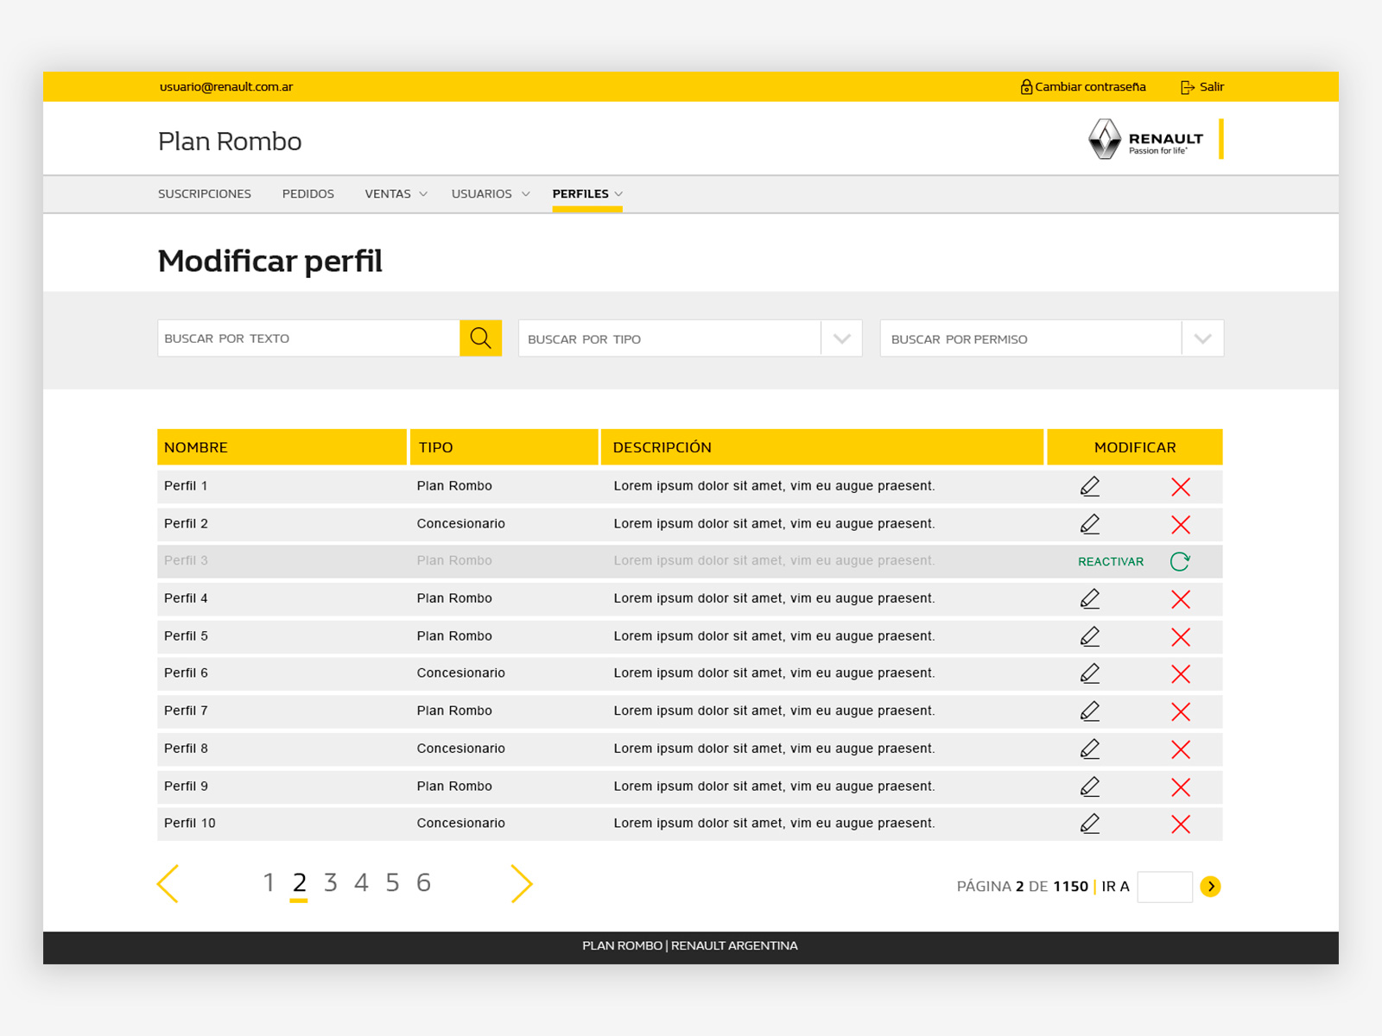Click the Concesionario type in Perfil 2 row
Image resolution: width=1382 pixels, height=1036 pixels.
[461, 524]
